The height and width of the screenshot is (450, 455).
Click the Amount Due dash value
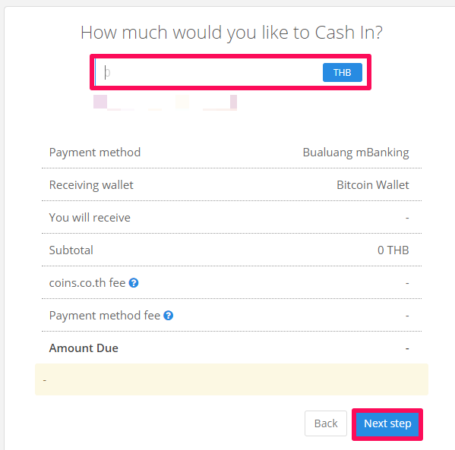point(407,348)
